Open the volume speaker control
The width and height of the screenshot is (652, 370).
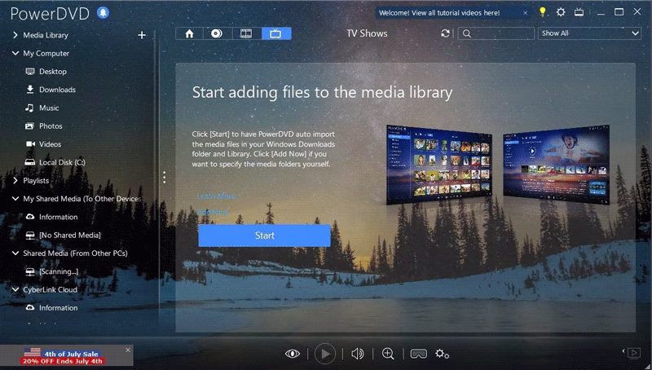coord(358,354)
